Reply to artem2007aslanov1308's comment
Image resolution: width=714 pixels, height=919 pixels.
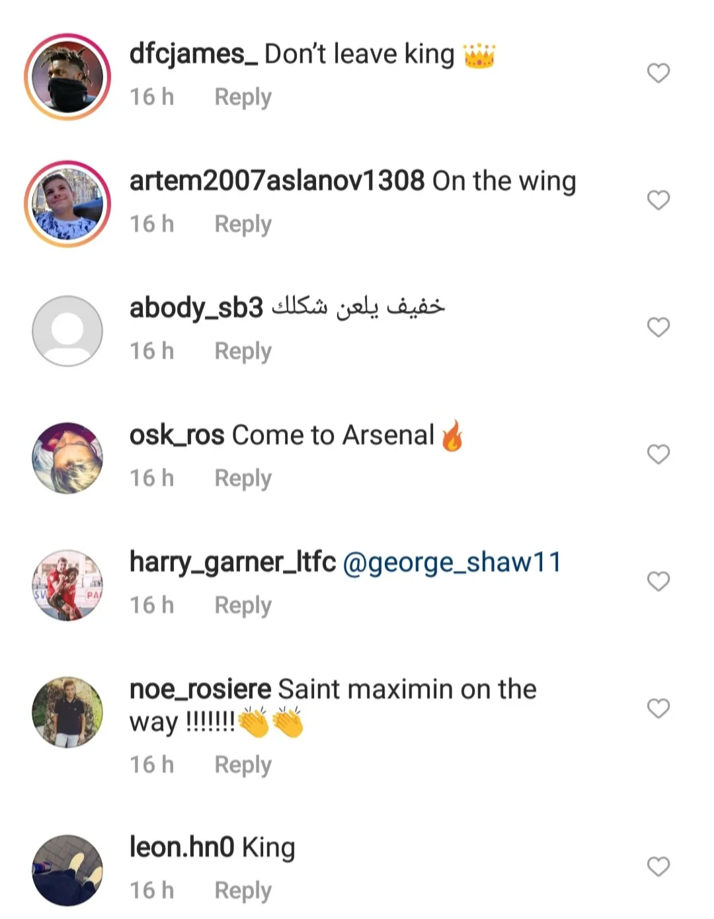[x=243, y=224]
